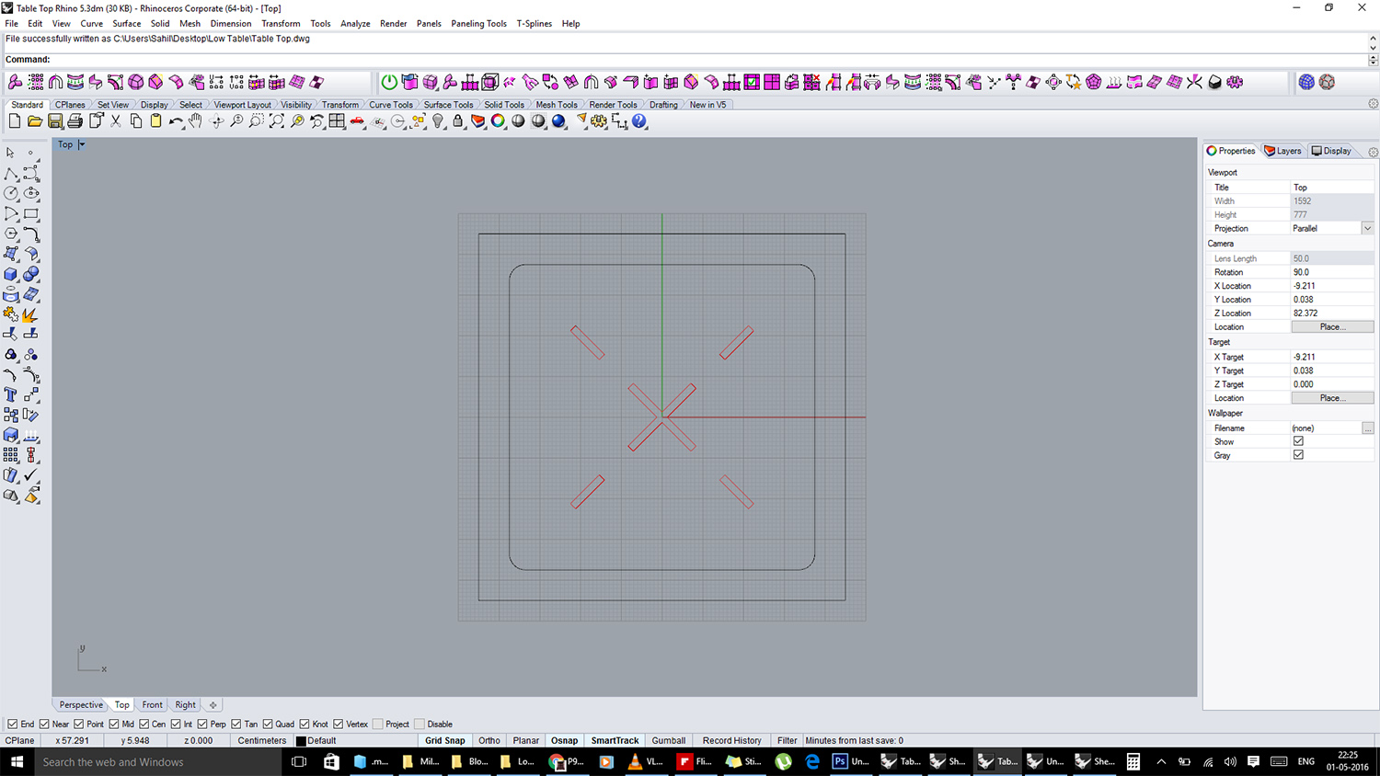Browse wallpaper filename with ellipsis button
Viewport: 1380px width, 776px height.
[1368, 428]
